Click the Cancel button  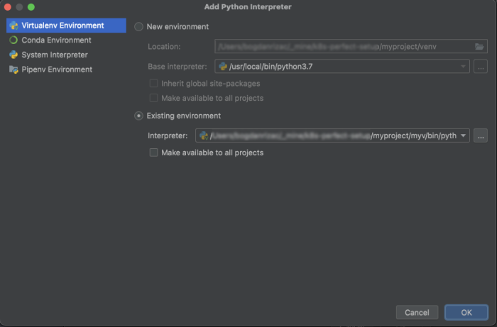point(417,312)
